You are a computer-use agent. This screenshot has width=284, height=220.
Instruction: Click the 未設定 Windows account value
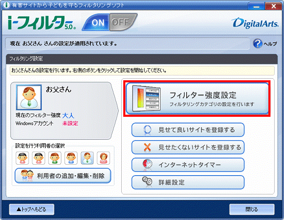pyautogui.click(x=70, y=124)
